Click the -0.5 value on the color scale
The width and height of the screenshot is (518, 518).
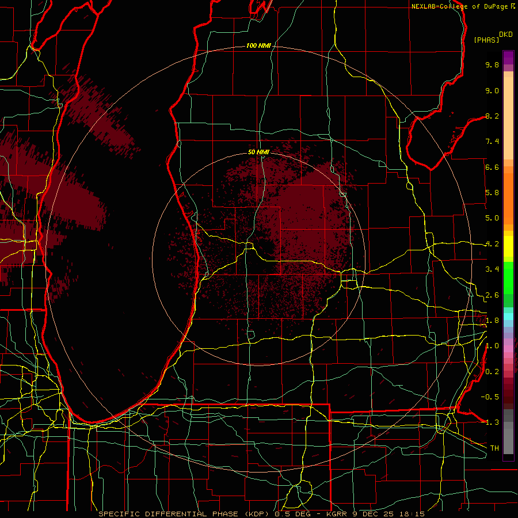490,397
